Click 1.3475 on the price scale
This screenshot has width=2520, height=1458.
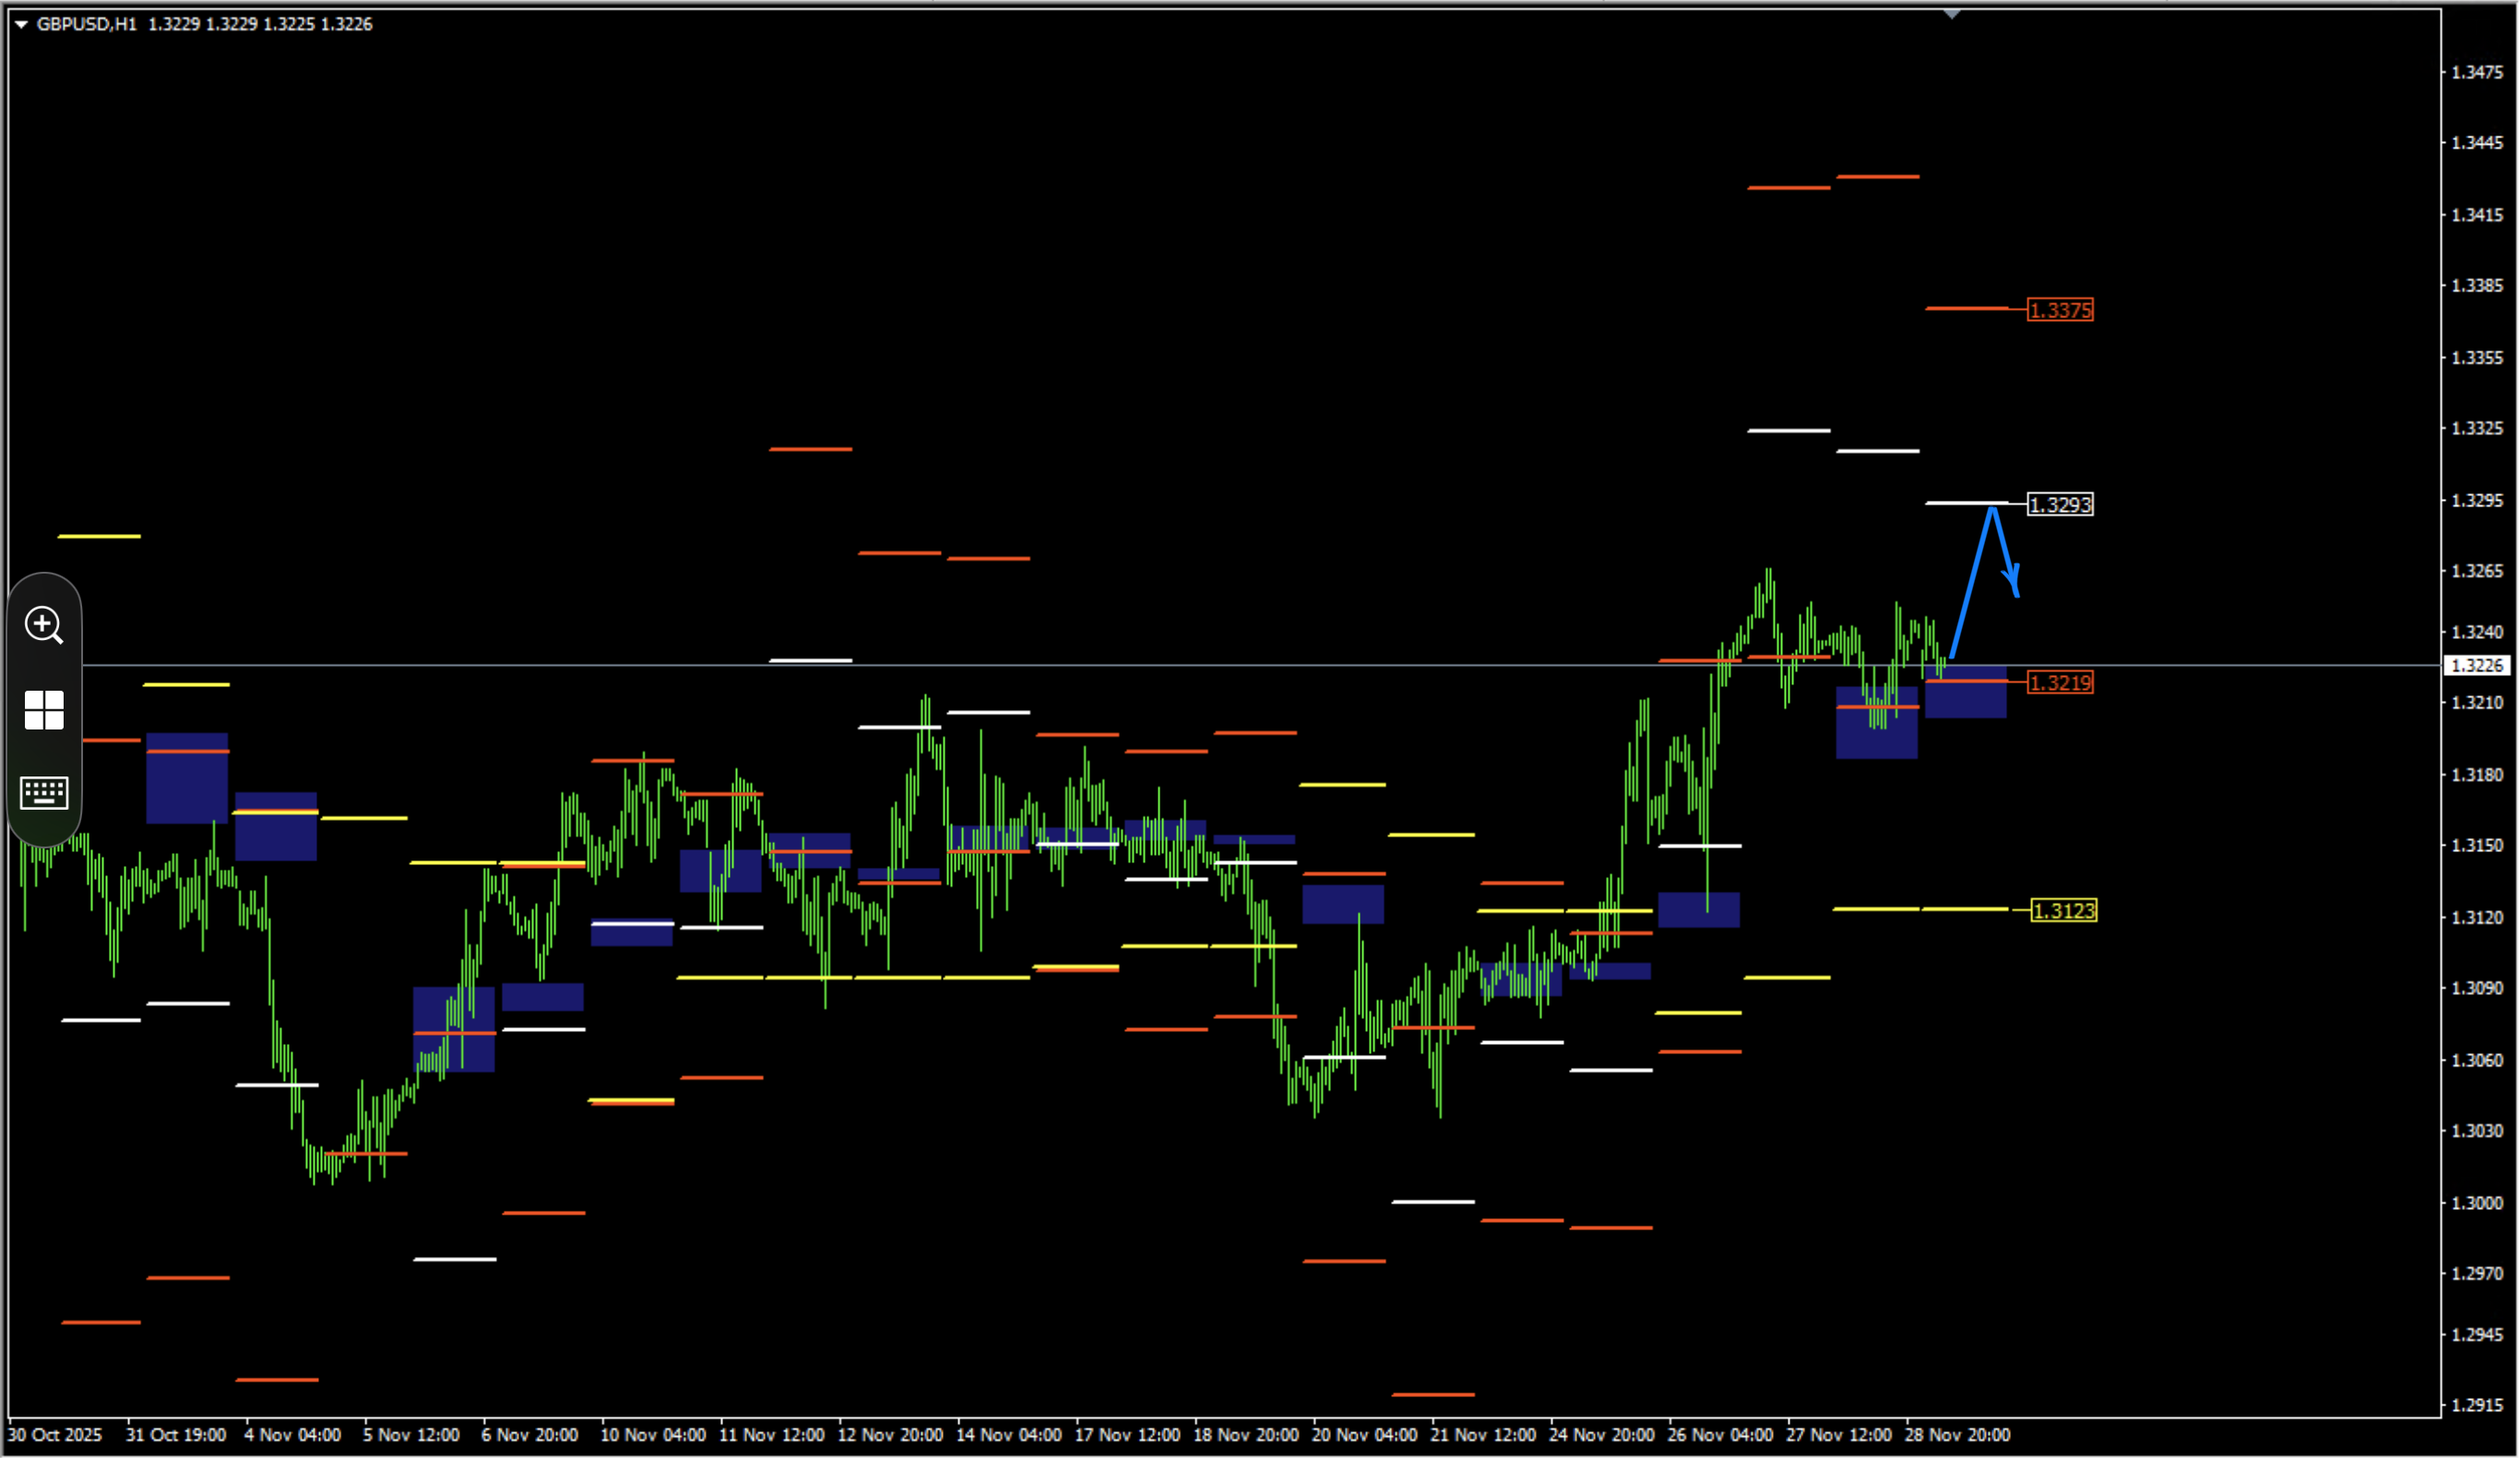click(x=2477, y=72)
